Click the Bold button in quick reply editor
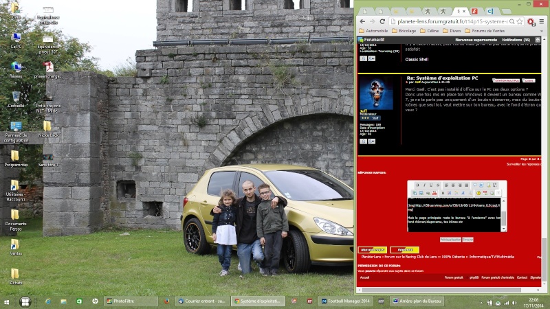The height and width of the screenshot is (309, 550). coord(417,185)
